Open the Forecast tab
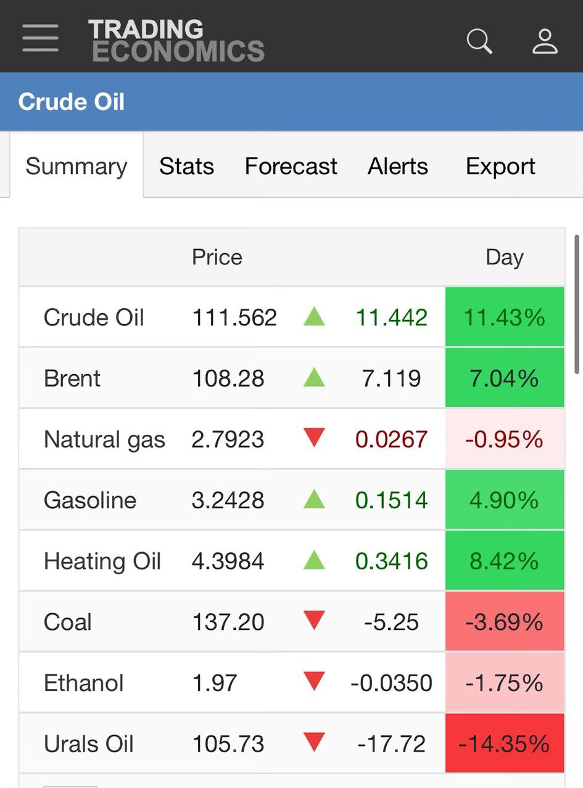This screenshot has height=788, width=583. pos(291,166)
